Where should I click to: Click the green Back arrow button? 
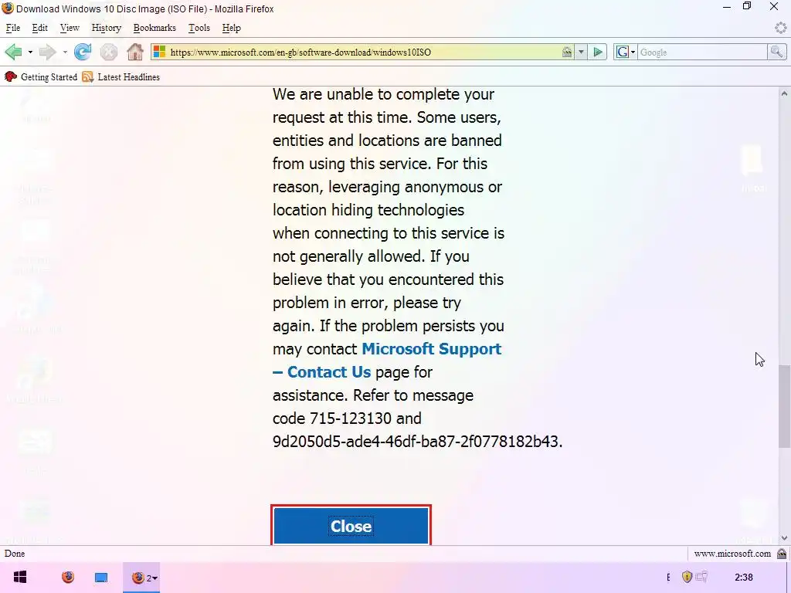click(x=13, y=52)
